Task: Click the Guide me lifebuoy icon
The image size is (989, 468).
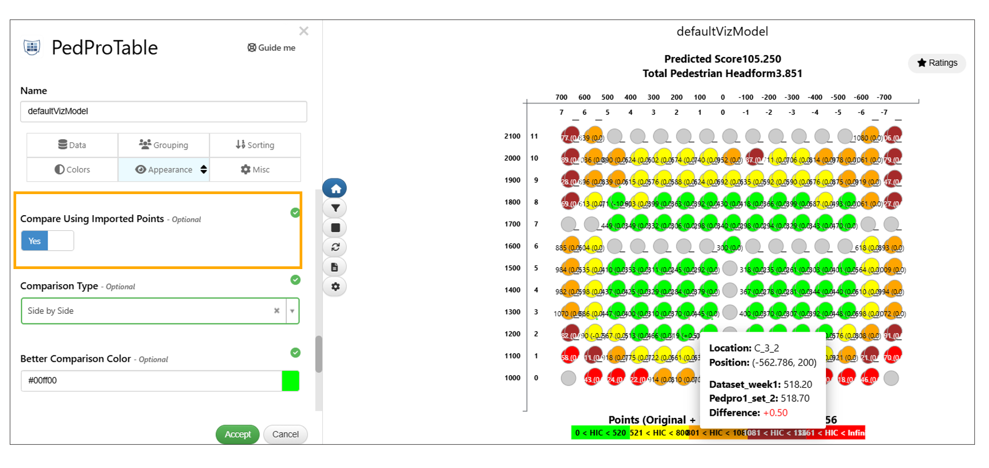Action: 252,47
